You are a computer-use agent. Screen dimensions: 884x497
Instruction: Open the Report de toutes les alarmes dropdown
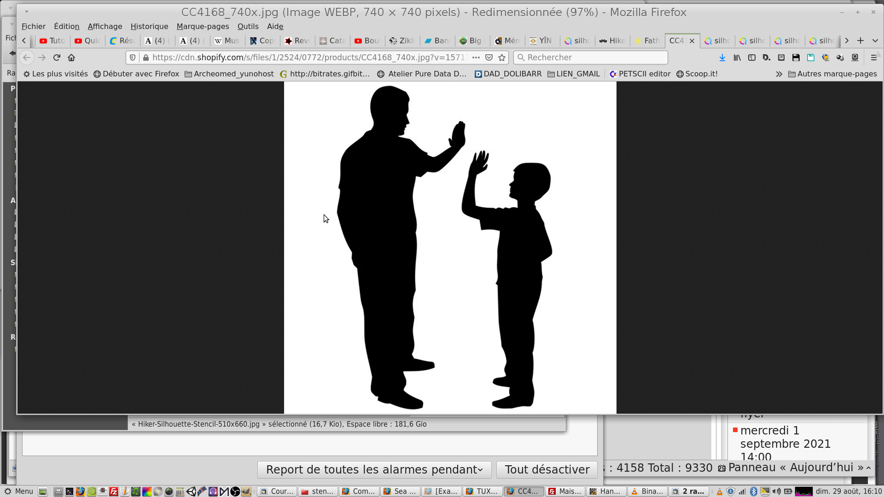click(374, 469)
